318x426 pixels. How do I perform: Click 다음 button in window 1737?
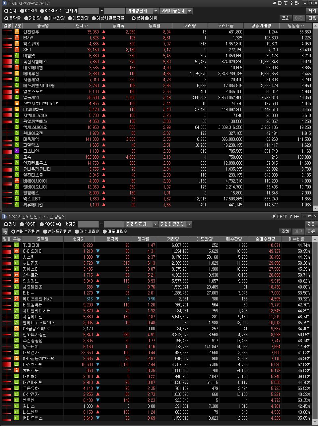pos(312,232)
